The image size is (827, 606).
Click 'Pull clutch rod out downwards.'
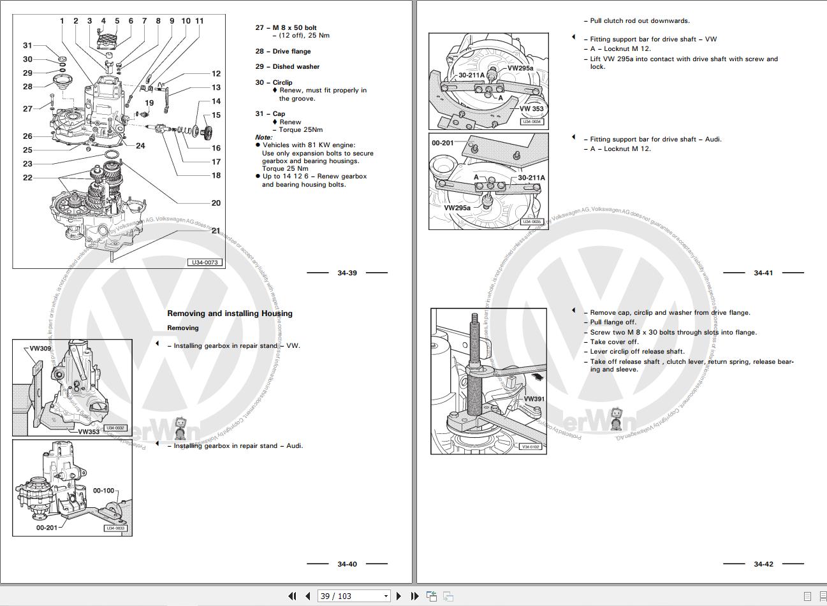tap(636, 21)
